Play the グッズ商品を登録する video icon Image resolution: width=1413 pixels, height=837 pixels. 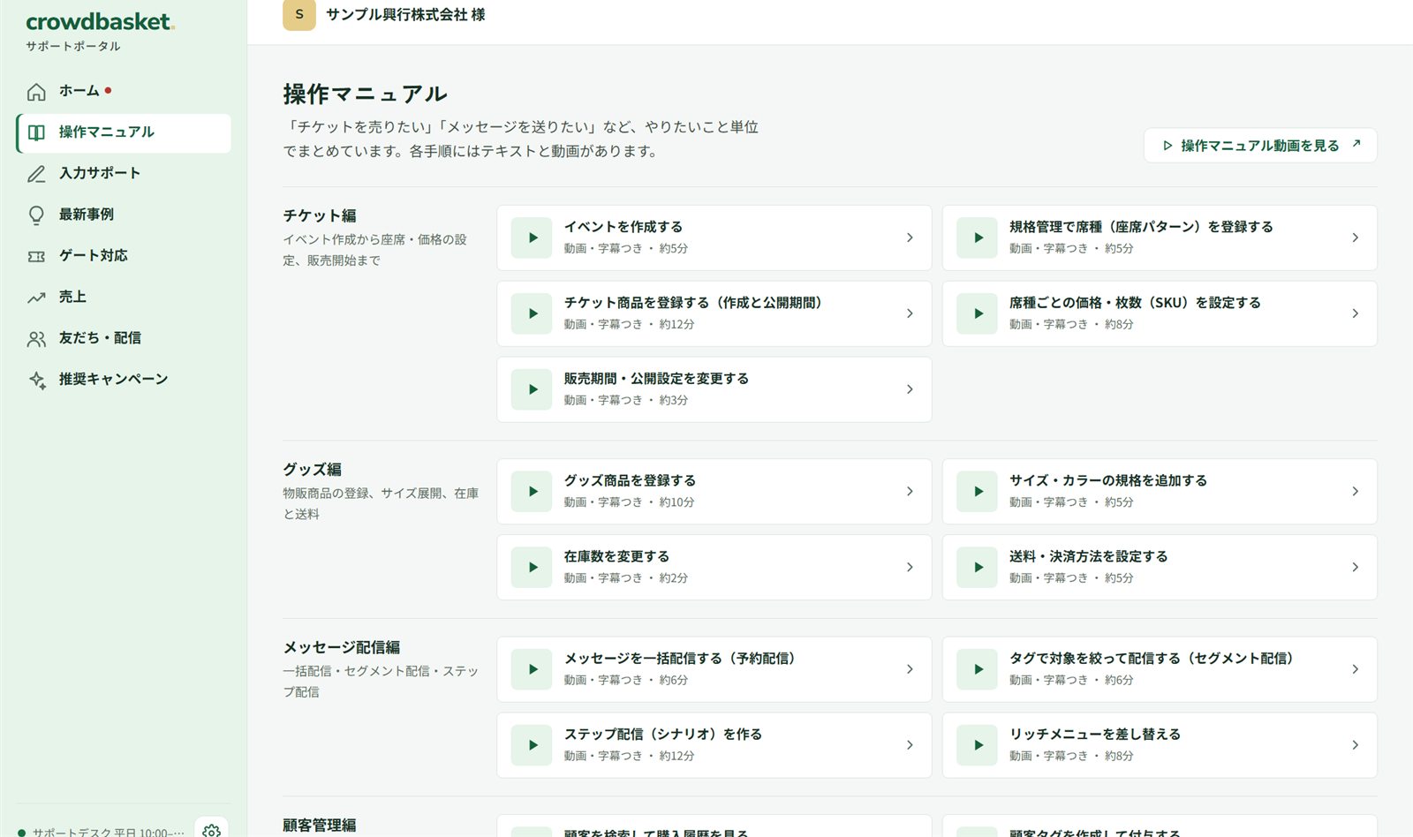[532, 492]
